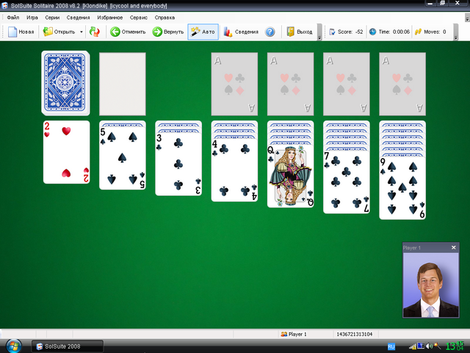Click the Открыть folder icon
Image resolution: width=470 pixels, height=353 pixels.
(x=48, y=32)
